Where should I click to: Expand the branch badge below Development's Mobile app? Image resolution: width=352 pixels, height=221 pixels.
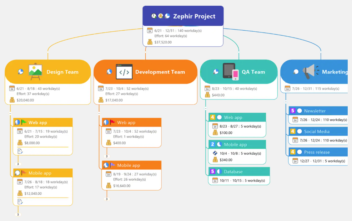[107, 199]
